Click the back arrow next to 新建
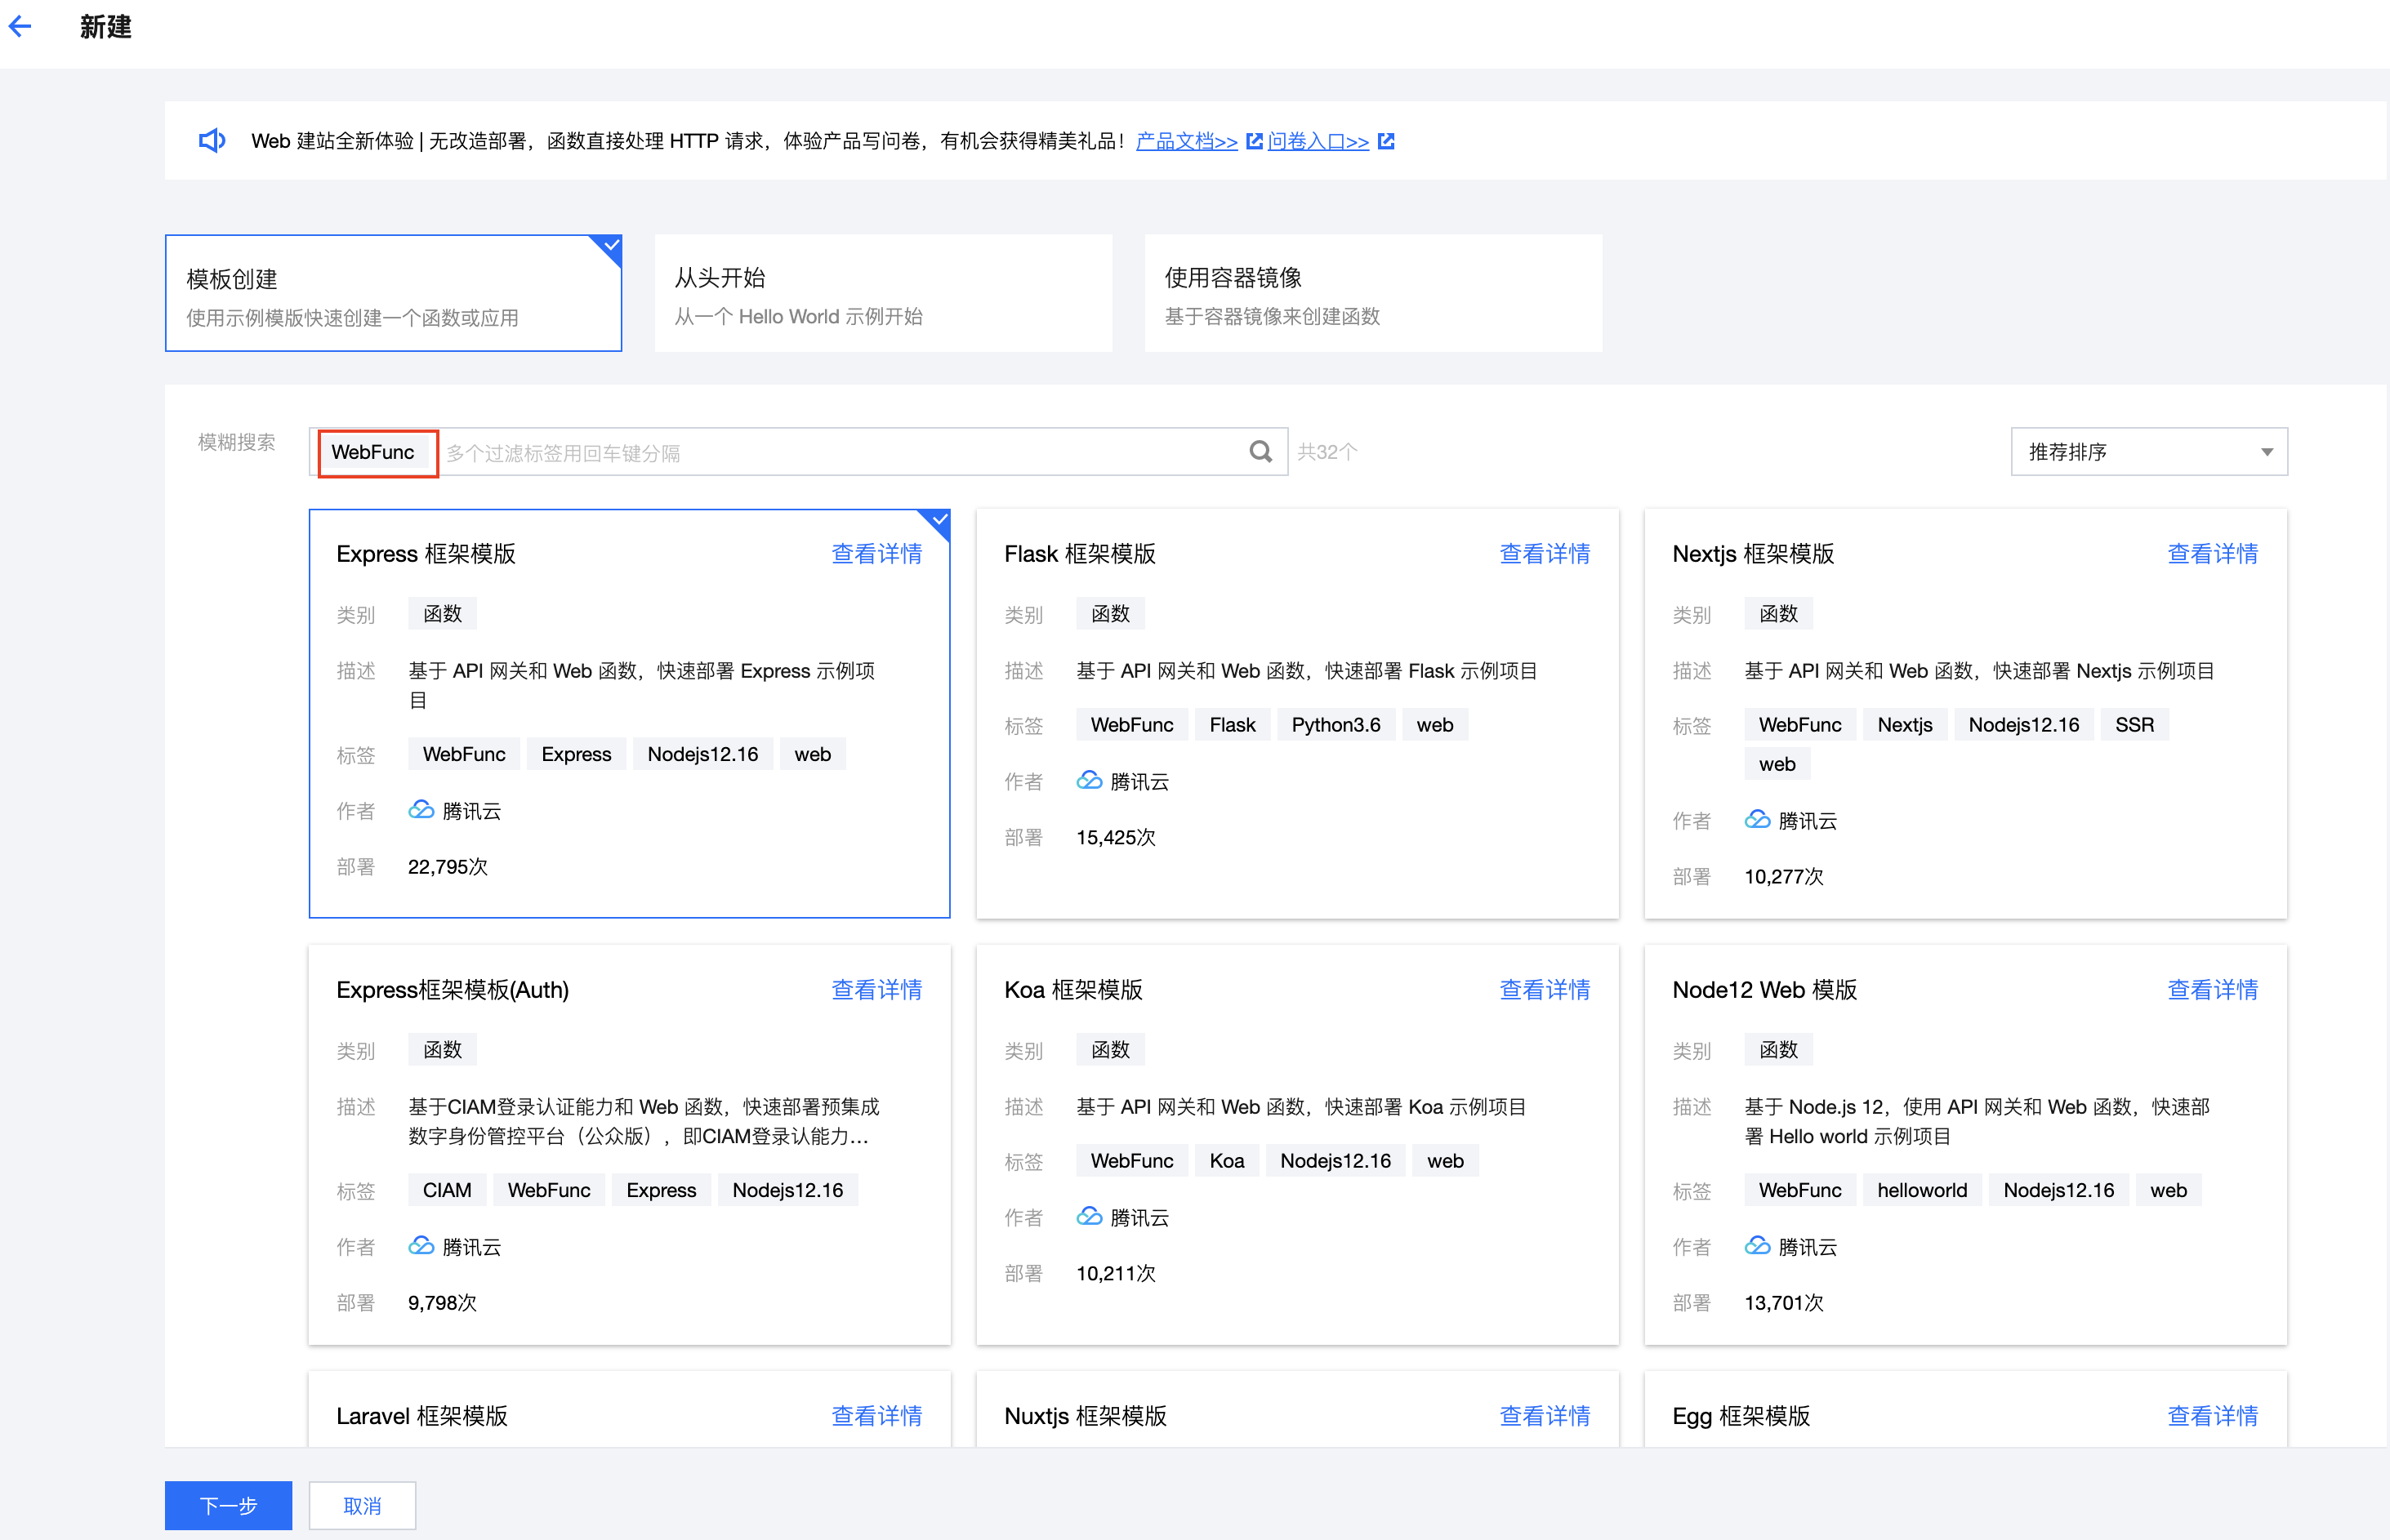 click(20, 27)
